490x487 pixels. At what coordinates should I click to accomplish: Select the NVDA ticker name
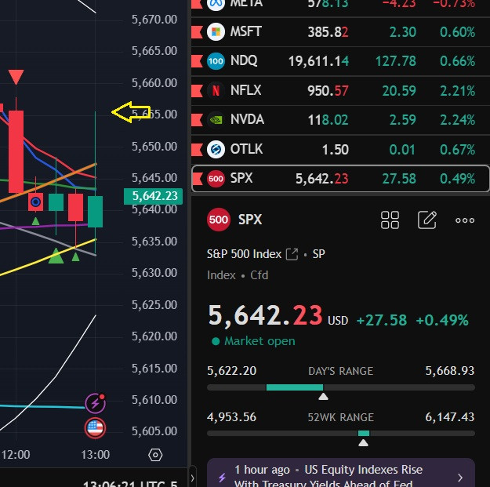point(247,119)
